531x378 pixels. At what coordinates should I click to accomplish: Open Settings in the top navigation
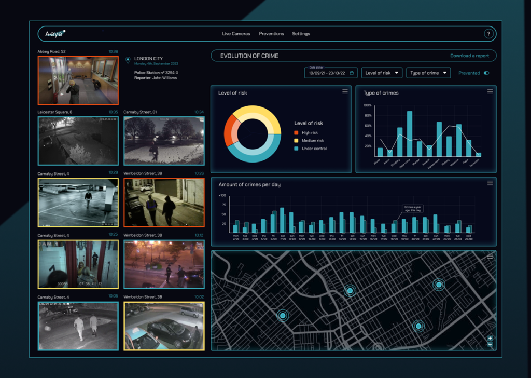click(301, 34)
